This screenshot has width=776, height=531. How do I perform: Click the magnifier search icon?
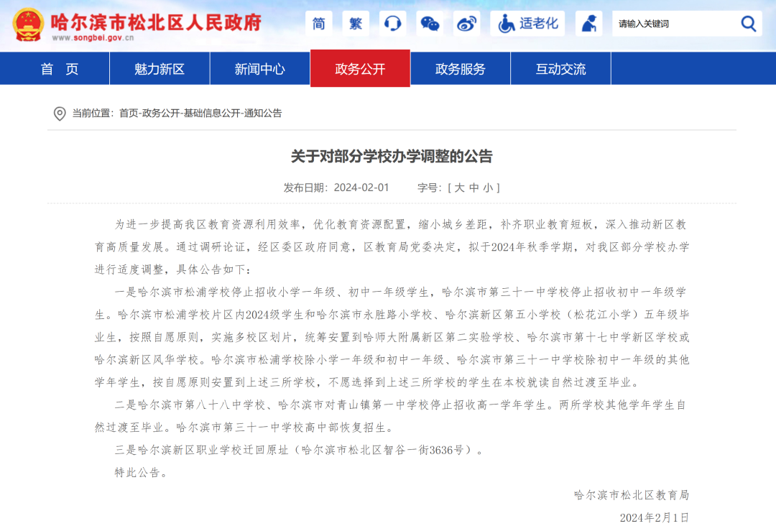click(749, 24)
